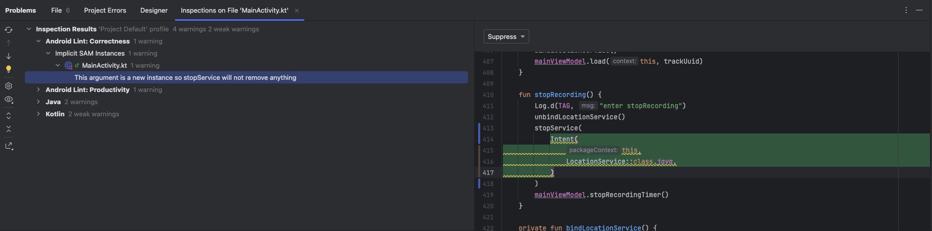This screenshot has width=932, height=231.
Task: Expand Android Lint: Productivity group
Action: (x=38, y=90)
